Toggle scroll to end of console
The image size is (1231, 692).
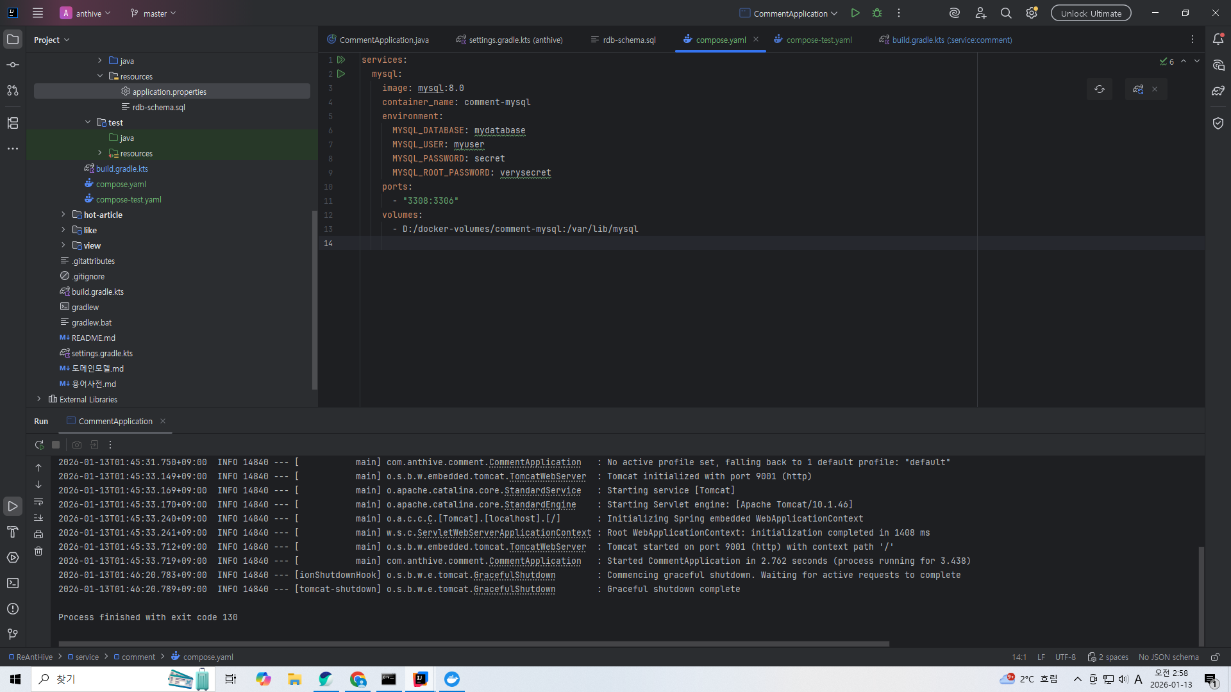(38, 518)
